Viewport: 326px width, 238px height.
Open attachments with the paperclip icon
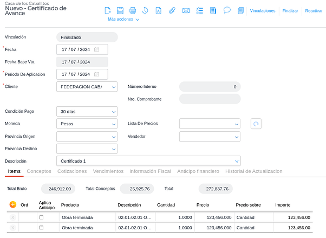(x=173, y=10)
